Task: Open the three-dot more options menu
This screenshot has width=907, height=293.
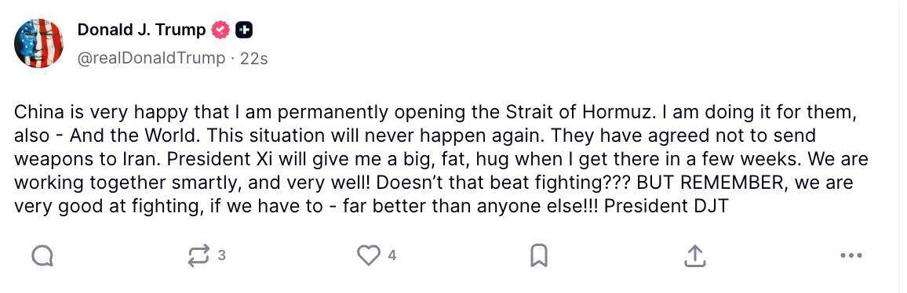Action: tap(851, 255)
